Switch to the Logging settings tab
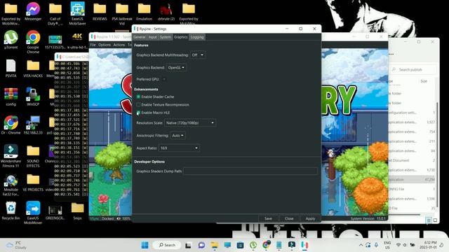This screenshot has width=449, height=252. [197, 37]
